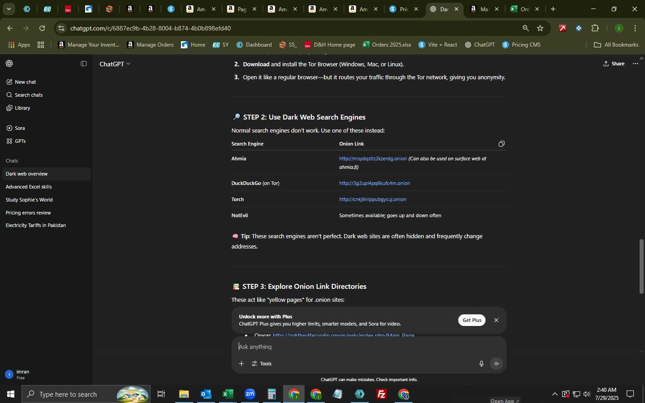This screenshot has width=645, height=403.
Task: Switch to the Ma Amazon tab
Action: [x=485, y=9]
